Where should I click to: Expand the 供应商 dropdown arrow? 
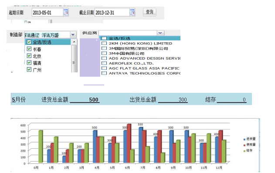coord(160,33)
